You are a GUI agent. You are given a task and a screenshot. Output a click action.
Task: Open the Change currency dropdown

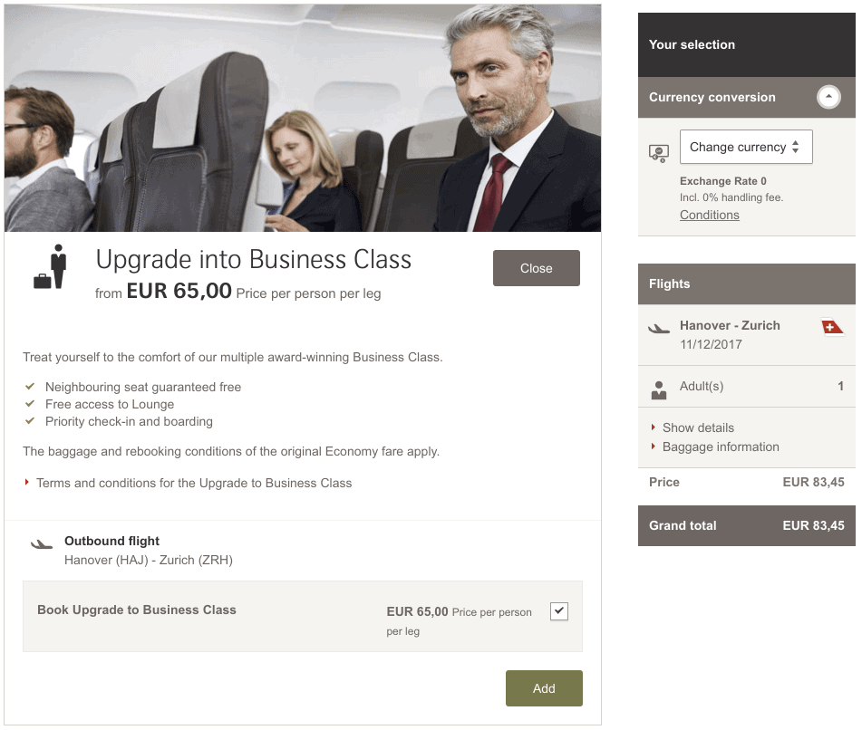click(745, 147)
